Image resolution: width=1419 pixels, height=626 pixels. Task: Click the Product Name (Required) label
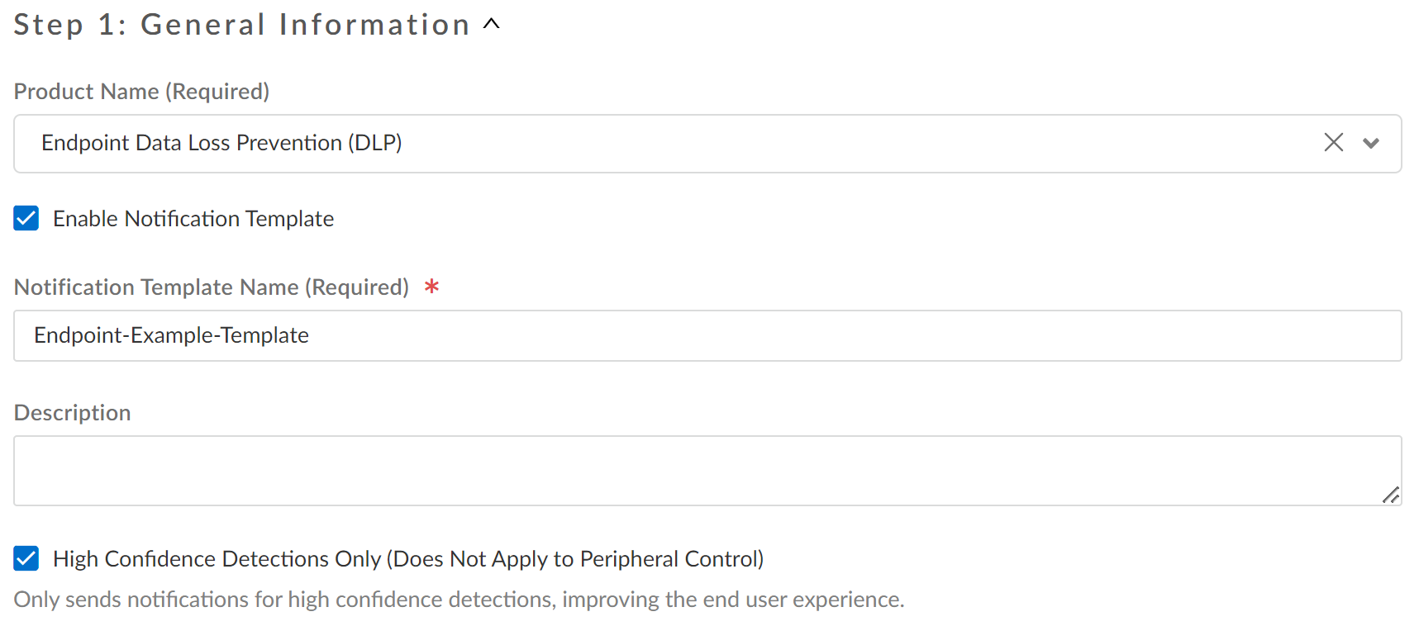(141, 92)
